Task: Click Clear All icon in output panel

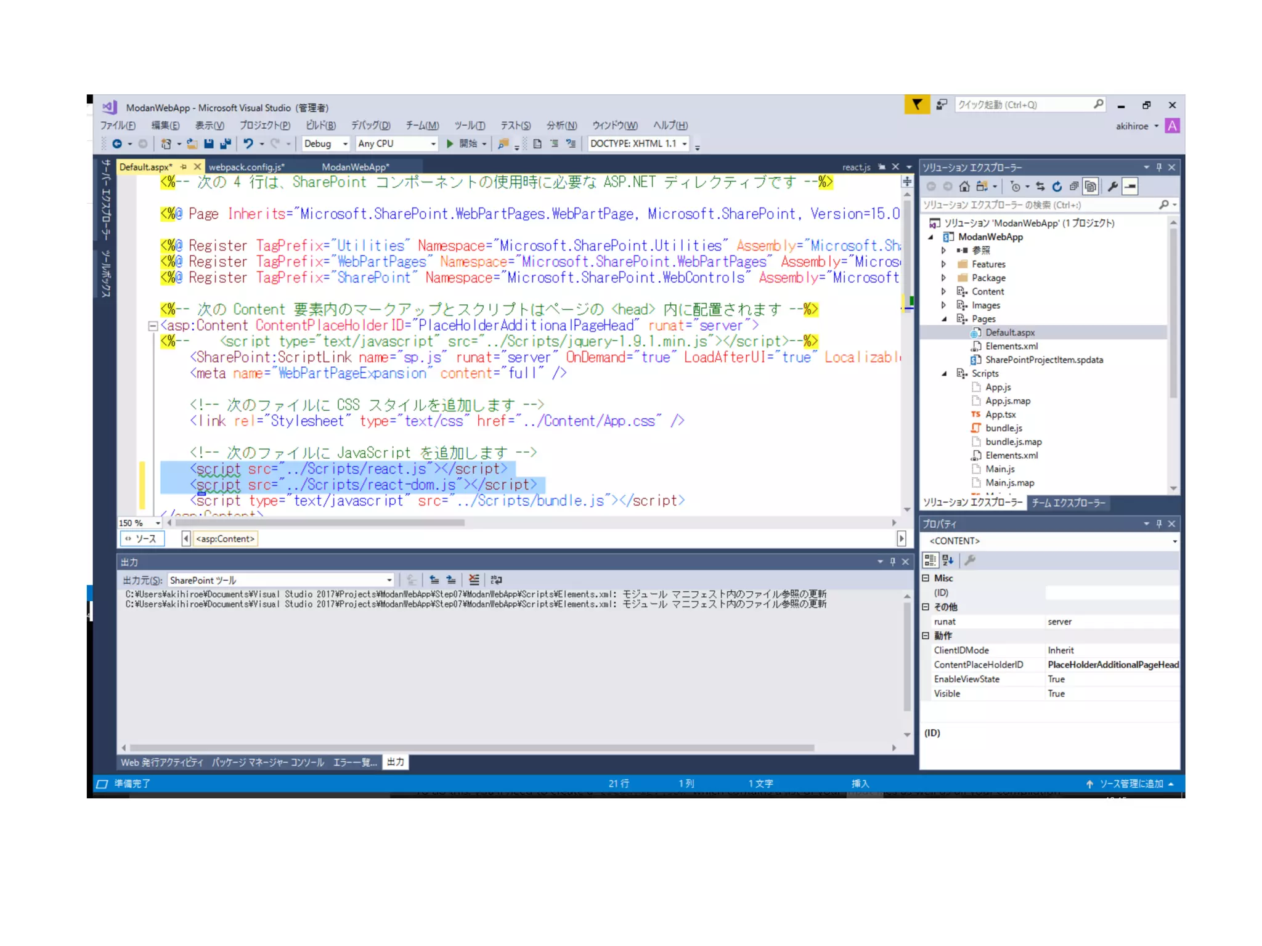Action: [473, 580]
